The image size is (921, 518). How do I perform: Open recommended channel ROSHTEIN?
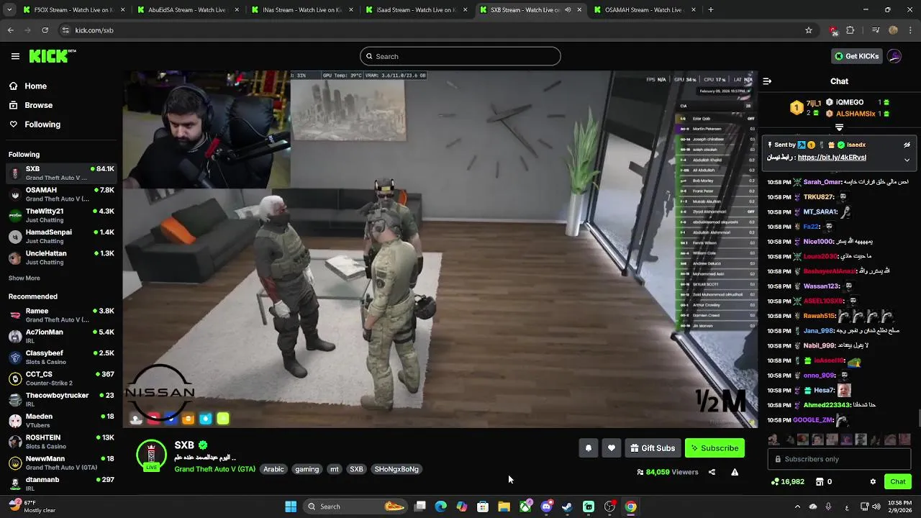[61, 441]
